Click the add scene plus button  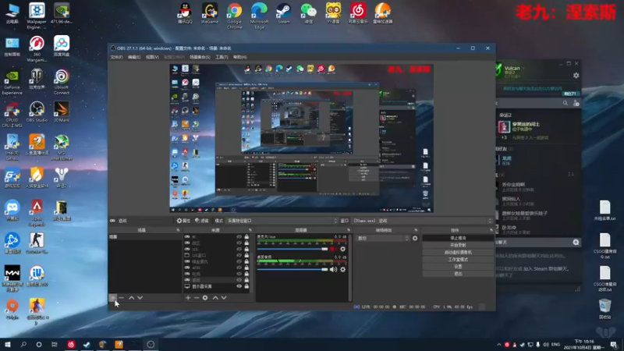click(x=112, y=298)
